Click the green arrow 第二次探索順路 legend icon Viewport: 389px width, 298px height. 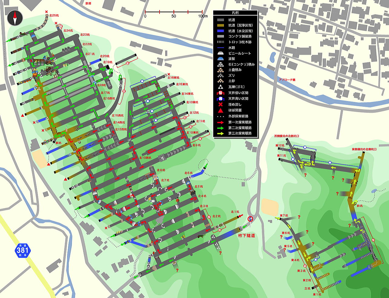[220, 128]
